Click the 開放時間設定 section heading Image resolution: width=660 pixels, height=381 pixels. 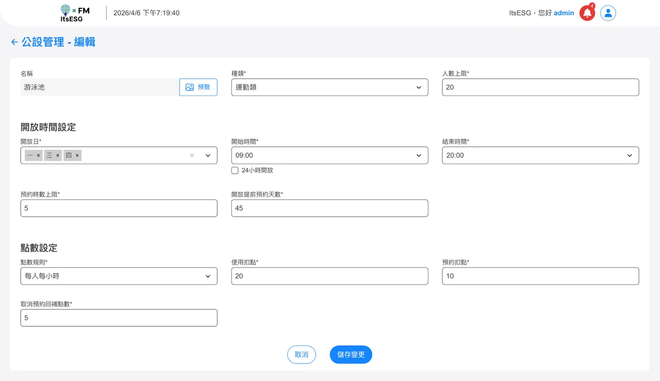tap(48, 127)
